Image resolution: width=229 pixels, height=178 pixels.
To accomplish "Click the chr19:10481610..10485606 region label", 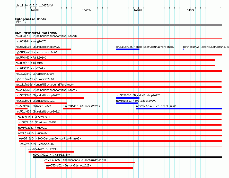I will pyautogui.click(x=34, y=5).
